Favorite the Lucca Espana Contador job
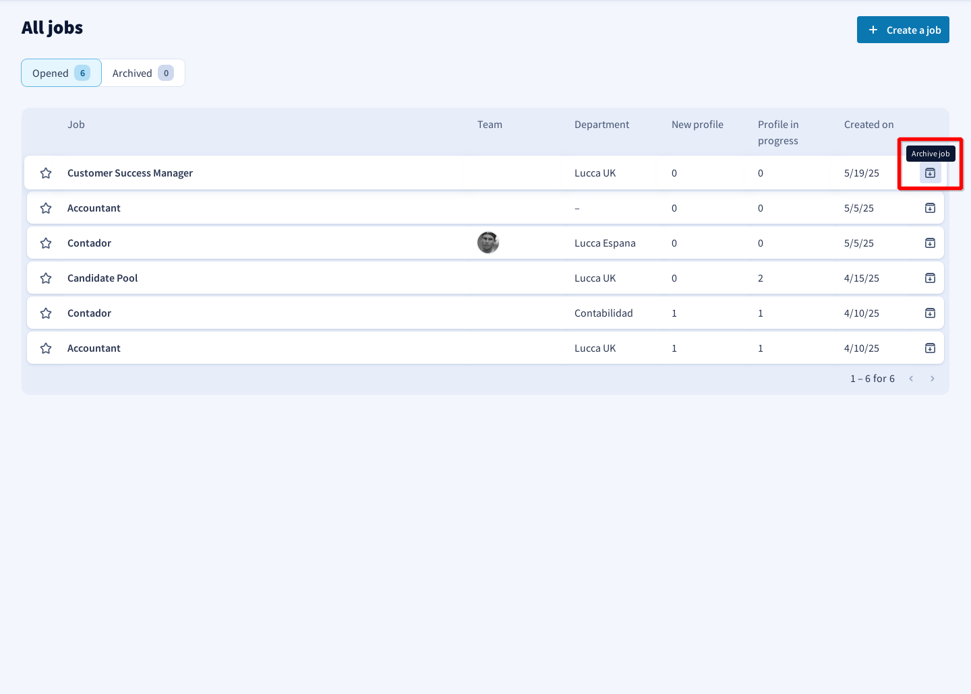971x694 pixels. tap(46, 243)
